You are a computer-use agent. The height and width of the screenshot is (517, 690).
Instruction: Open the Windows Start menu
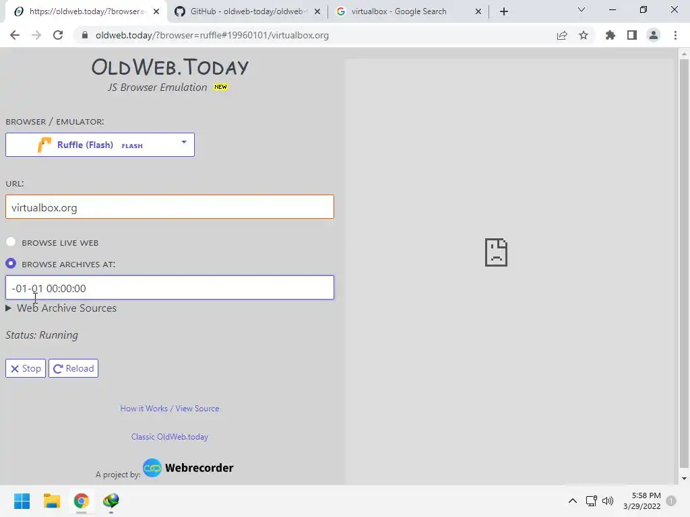click(x=22, y=501)
